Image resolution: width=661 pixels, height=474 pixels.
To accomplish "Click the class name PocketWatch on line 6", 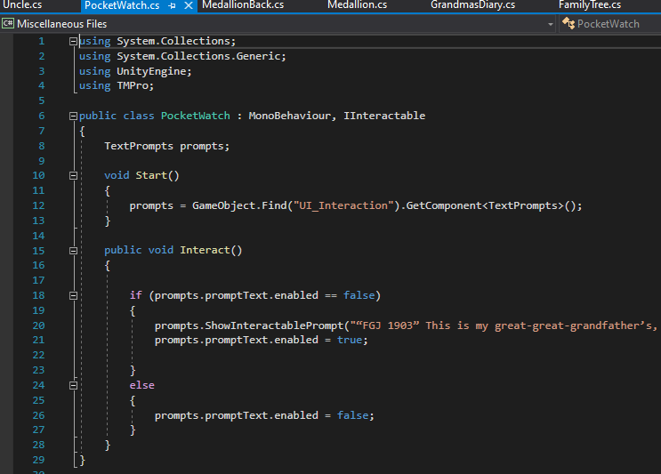I will click(x=196, y=116).
